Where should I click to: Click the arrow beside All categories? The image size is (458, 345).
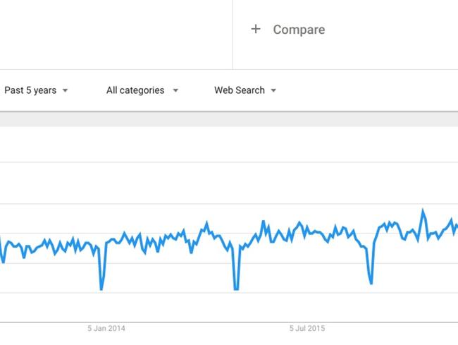[175, 90]
